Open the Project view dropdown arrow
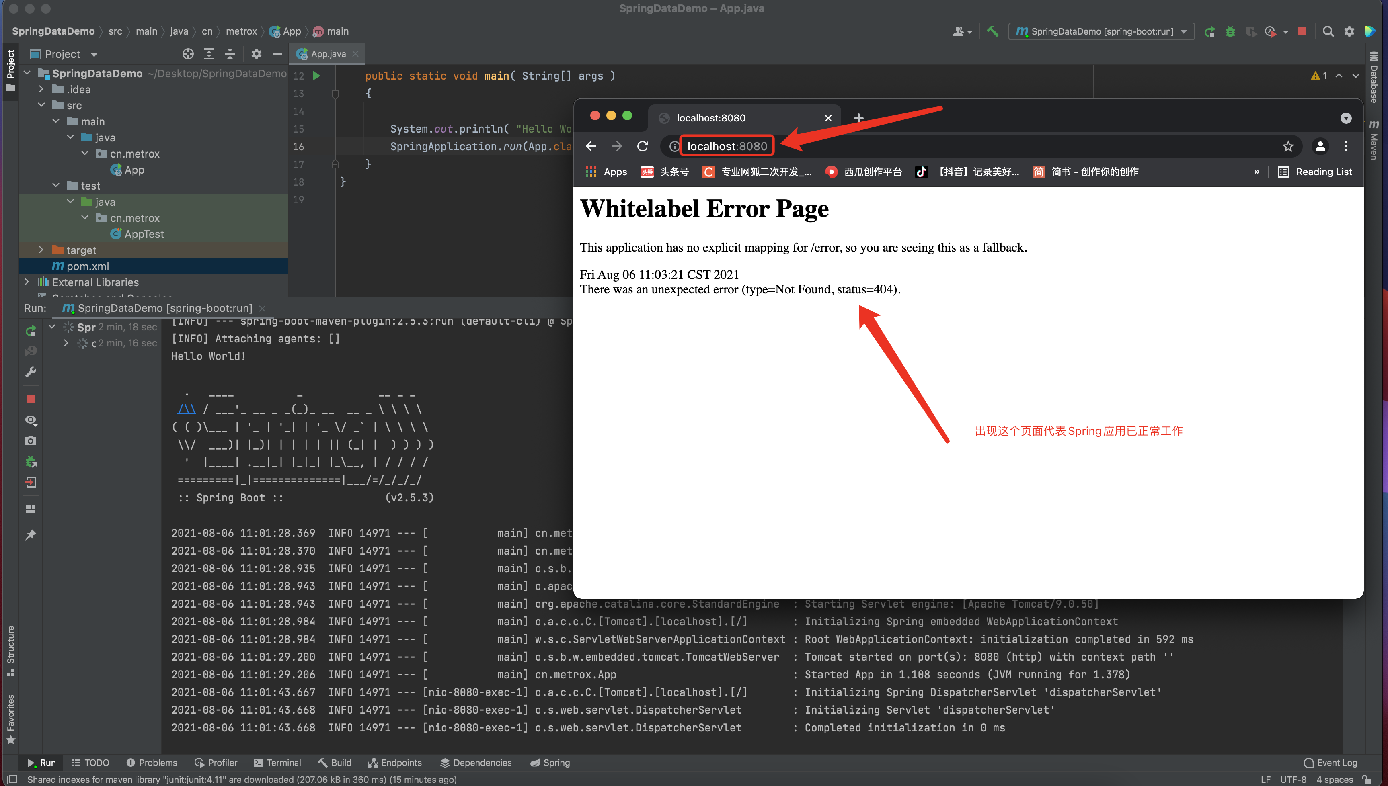 (x=94, y=55)
